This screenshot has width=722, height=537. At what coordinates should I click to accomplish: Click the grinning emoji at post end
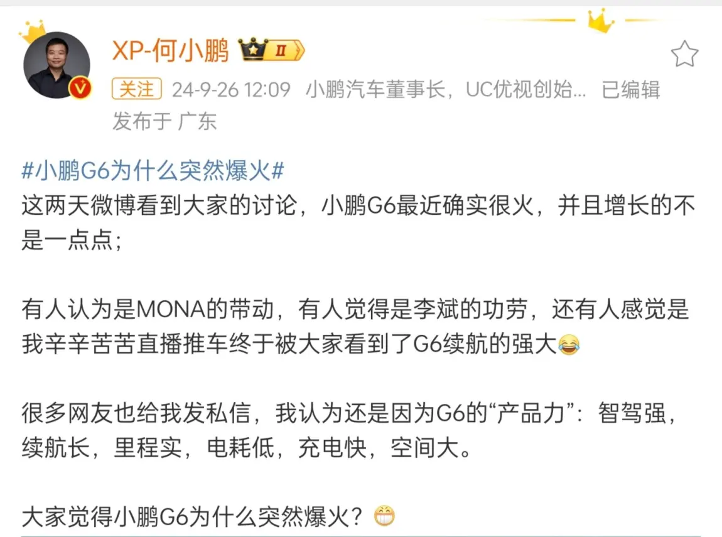coord(384,516)
